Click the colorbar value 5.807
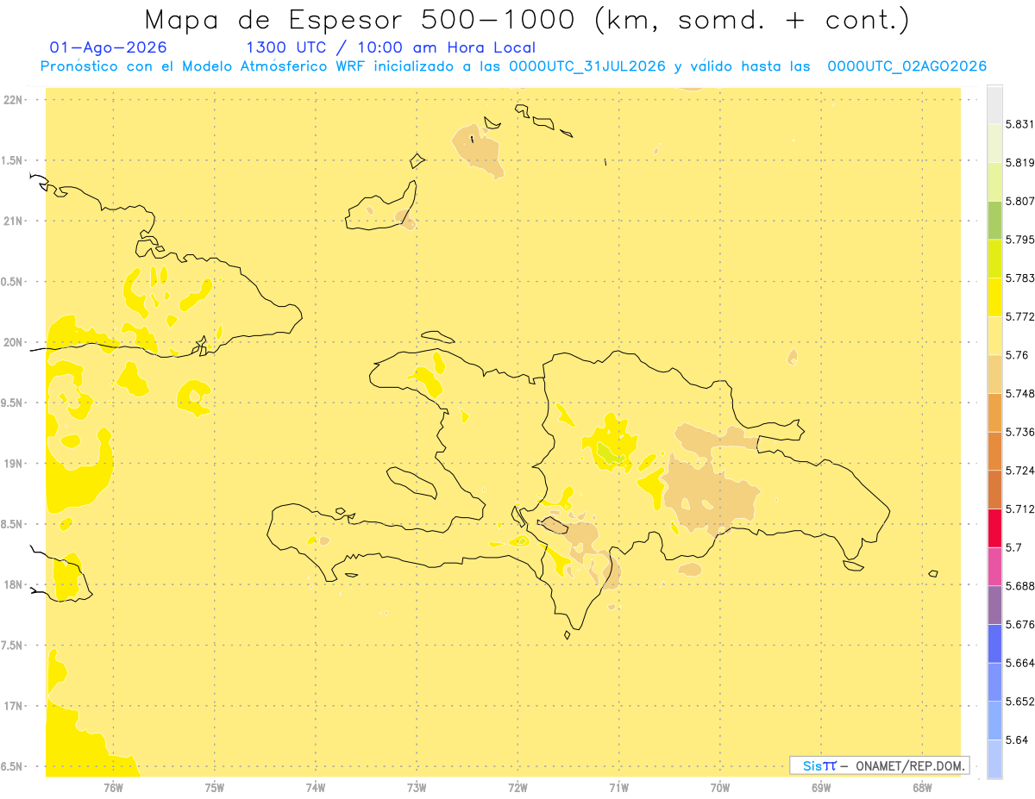The image size is (1035, 799). pyautogui.click(x=1020, y=201)
